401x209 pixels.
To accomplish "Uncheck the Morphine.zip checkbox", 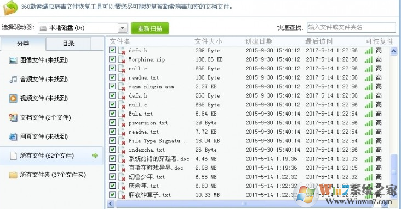I will pyautogui.click(x=112, y=59).
